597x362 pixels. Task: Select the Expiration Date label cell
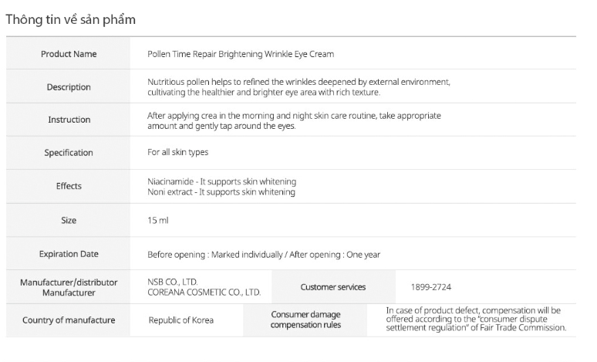pyautogui.click(x=69, y=254)
